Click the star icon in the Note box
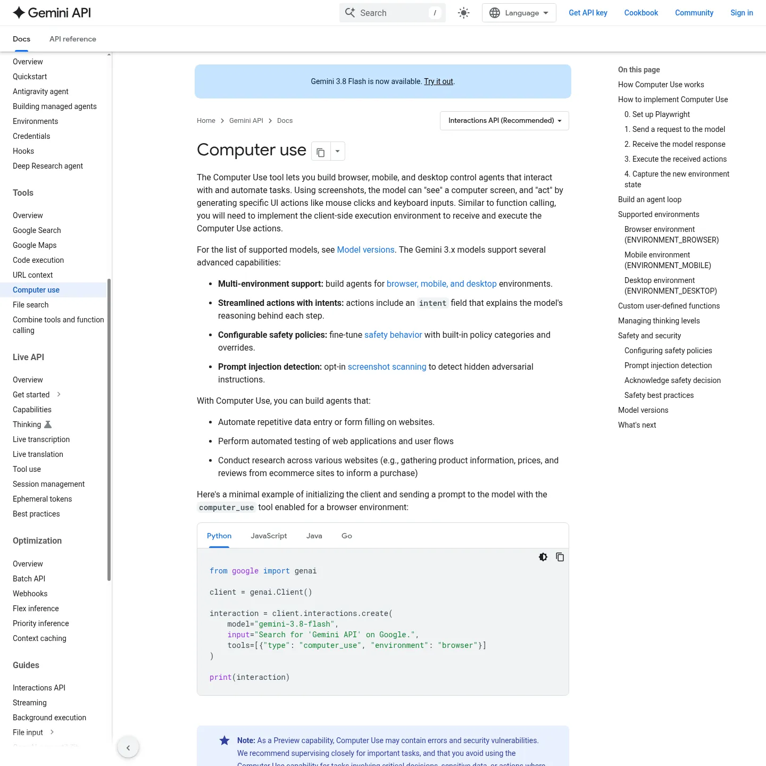Viewport: 766px width, 766px height. tap(224, 740)
